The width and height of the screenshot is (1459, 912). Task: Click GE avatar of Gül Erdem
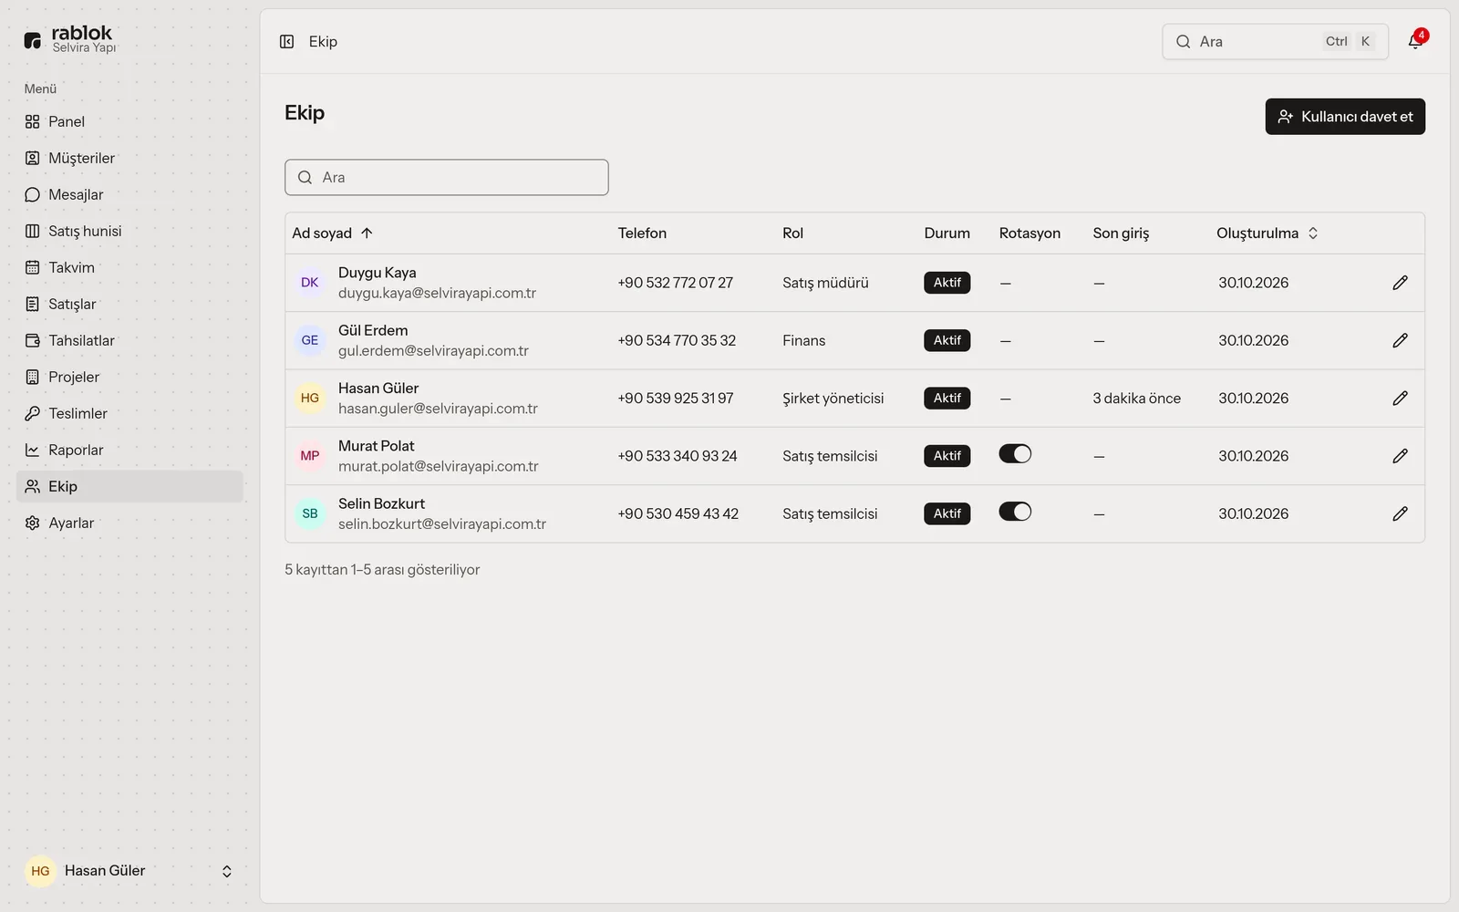point(310,340)
